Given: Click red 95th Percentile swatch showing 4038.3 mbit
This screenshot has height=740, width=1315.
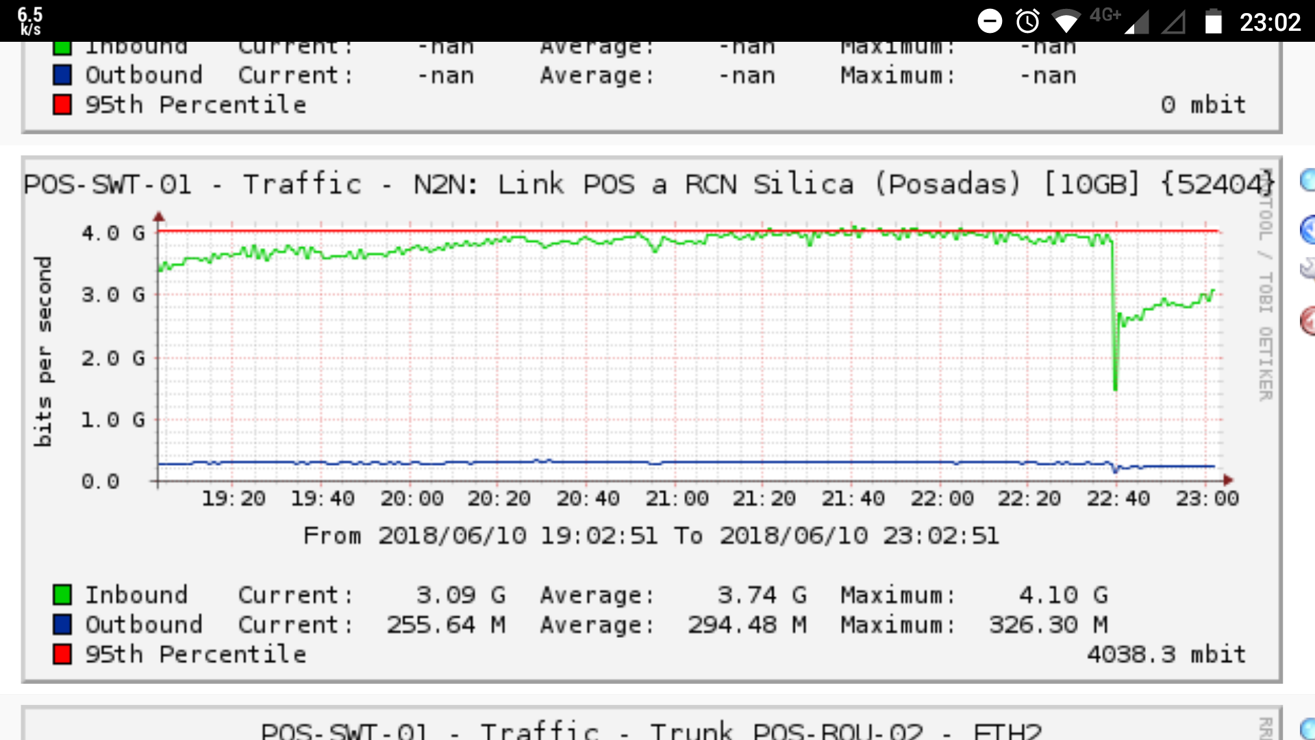Looking at the screenshot, I should (62, 654).
